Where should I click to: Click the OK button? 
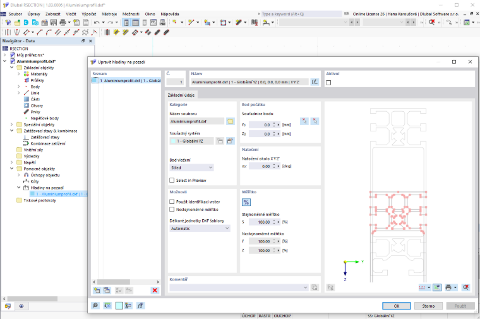point(397,306)
